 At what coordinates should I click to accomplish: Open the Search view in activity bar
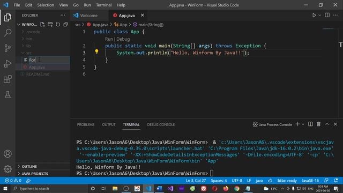click(8, 33)
